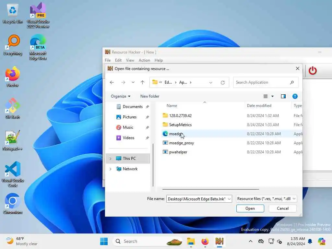Open the Windows Start menu
Viewport: 332px width, 249px height.
pyautogui.click(x=104, y=241)
